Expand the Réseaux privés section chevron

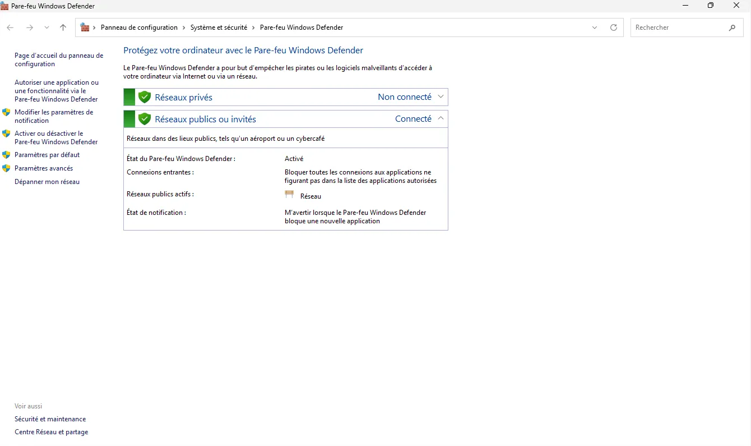tap(441, 97)
